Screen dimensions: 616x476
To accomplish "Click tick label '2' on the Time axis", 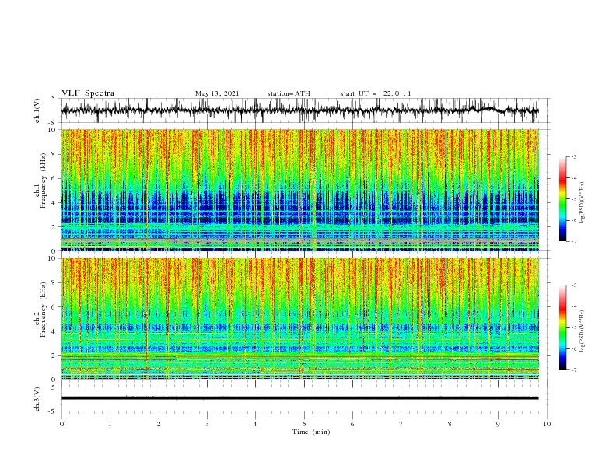I will (x=159, y=424).
